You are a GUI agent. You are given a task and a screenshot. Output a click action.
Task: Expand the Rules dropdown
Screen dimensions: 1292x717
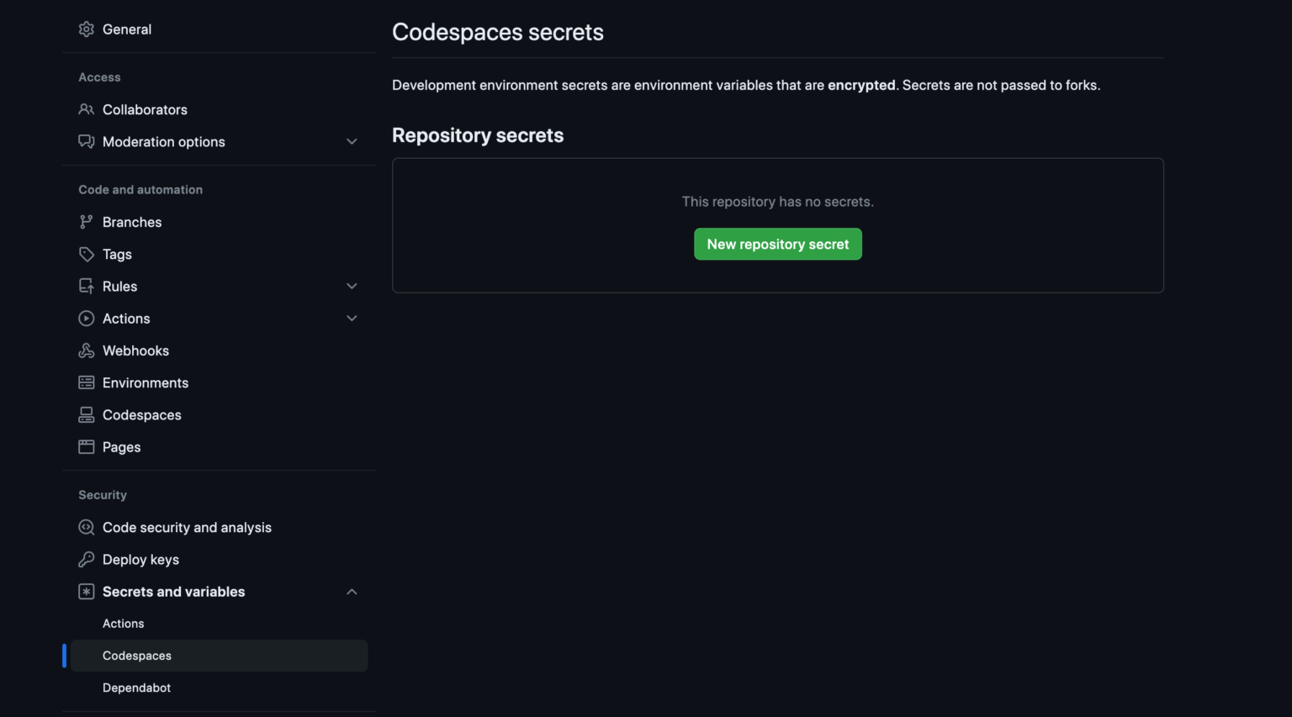[x=352, y=286]
